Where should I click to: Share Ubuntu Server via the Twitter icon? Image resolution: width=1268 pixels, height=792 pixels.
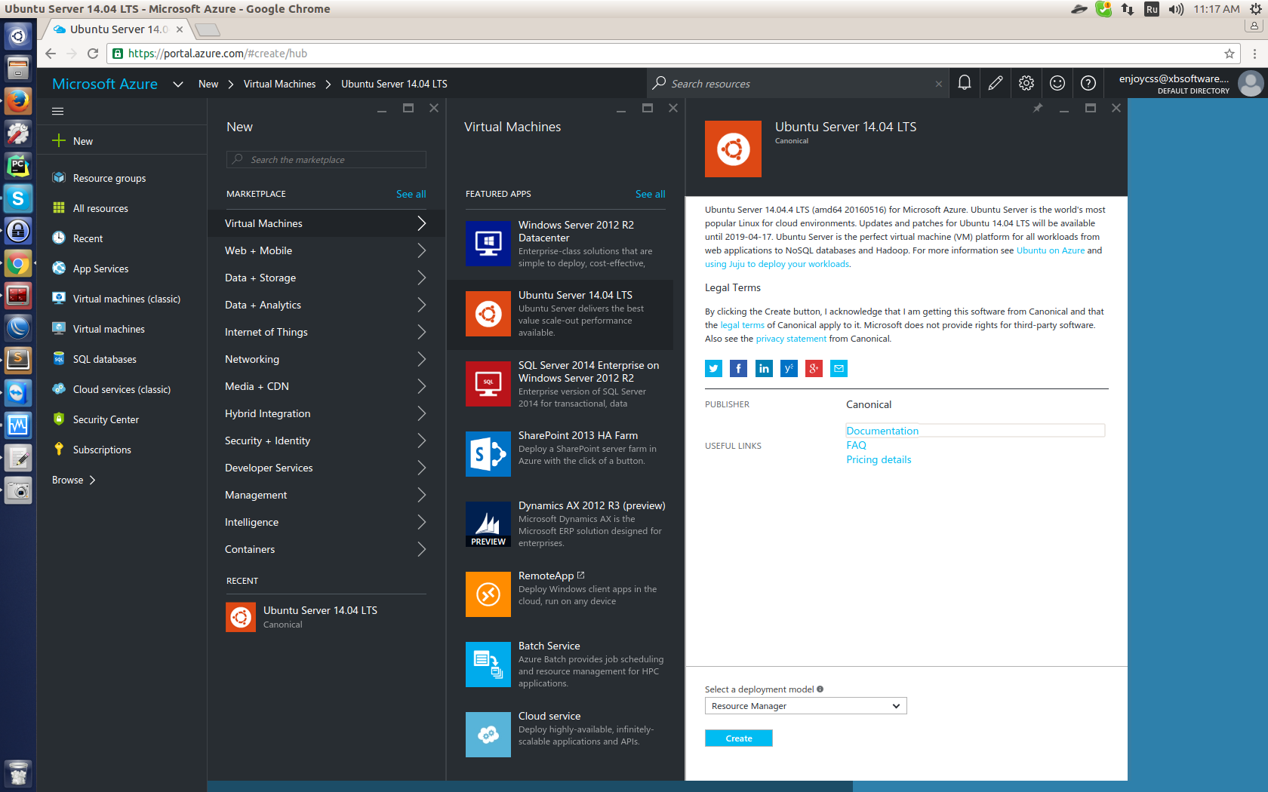(x=712, y=368)
